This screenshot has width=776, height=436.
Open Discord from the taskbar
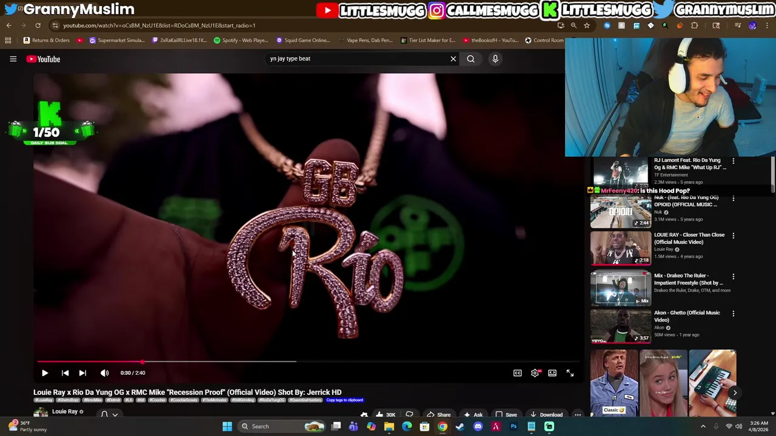(x=478, y=426)
